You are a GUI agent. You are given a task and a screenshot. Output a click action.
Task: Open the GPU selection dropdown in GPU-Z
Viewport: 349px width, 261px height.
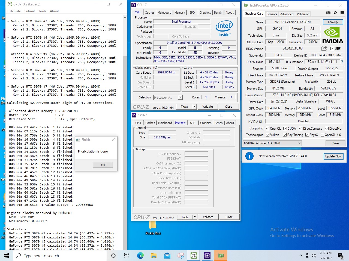(x=272, y=143)
